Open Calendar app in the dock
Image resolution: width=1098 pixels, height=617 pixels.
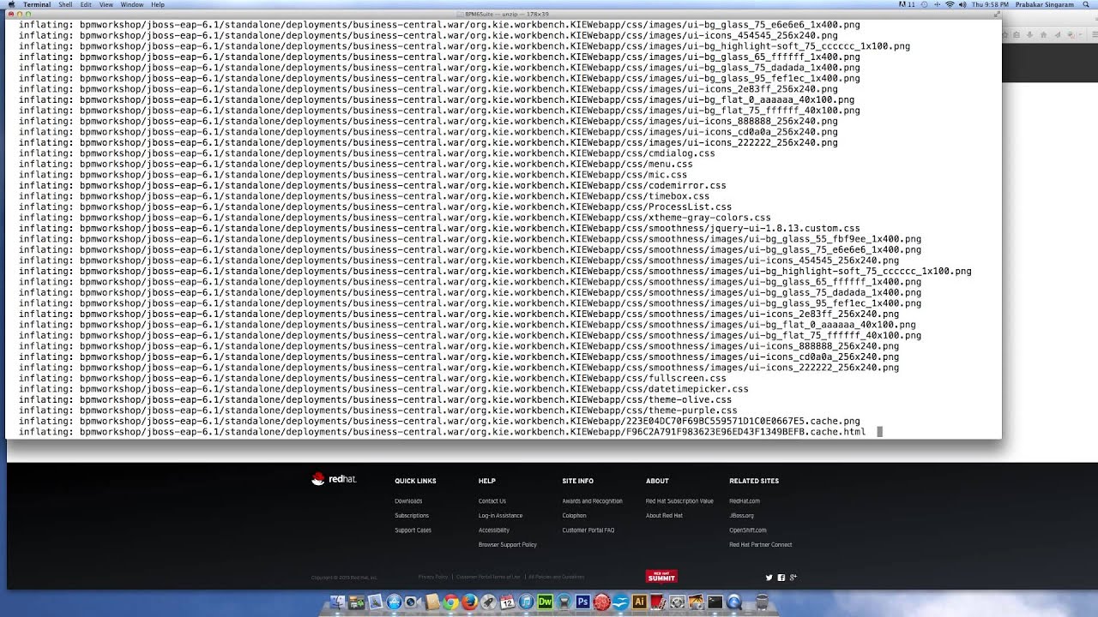pyautogui.click(x=507, y=602)
